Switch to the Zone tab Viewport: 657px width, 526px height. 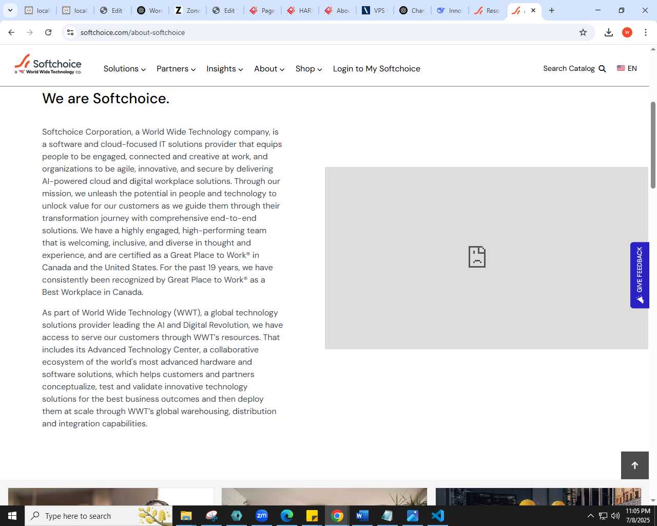coord(187,10)
